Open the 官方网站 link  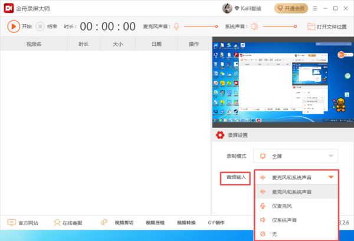tap(22, 223)
